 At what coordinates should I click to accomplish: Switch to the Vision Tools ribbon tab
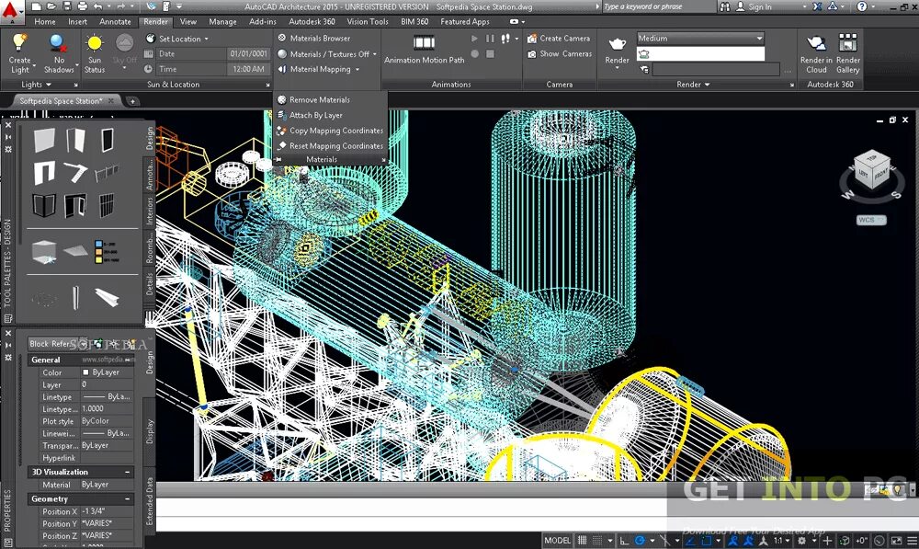(x=367, y=21)
